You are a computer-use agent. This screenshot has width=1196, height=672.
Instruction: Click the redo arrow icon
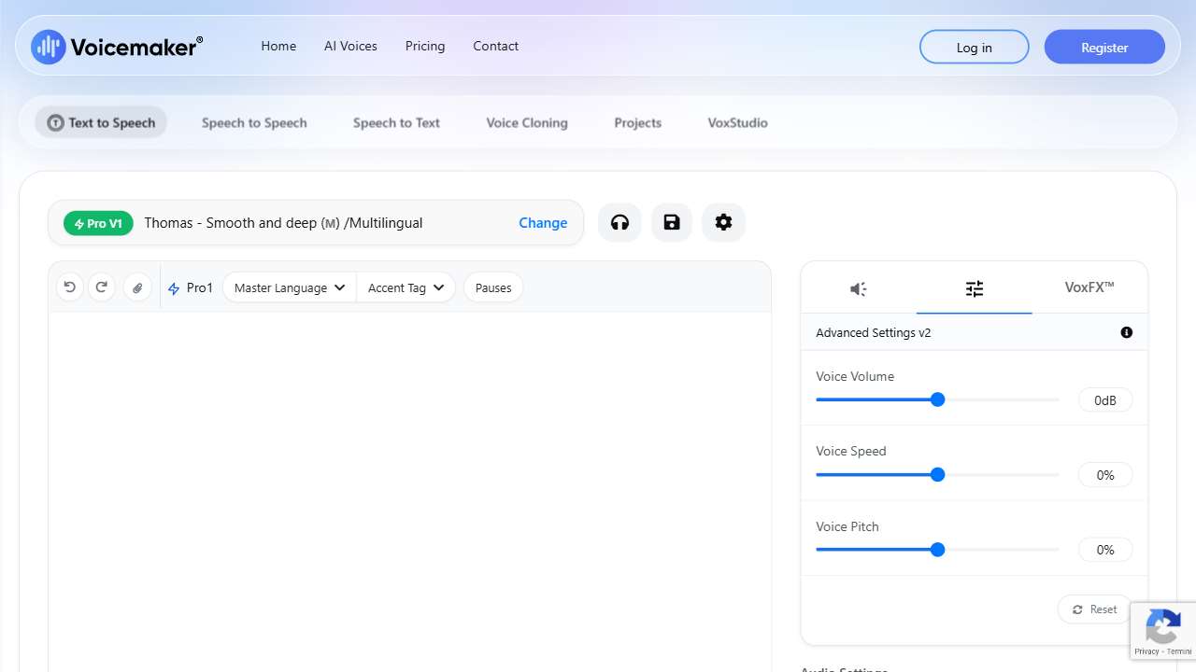pyautogui.click(x=102, y=287)
